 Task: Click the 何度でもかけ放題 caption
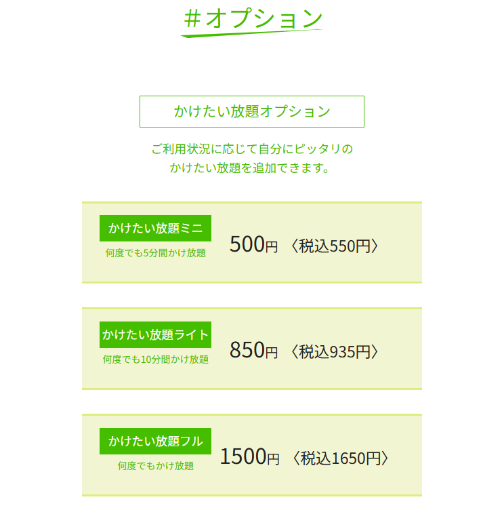tap(155, 466)
